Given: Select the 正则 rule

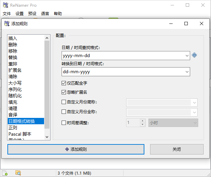Looking at the screenshot, I should coord(26,128).
